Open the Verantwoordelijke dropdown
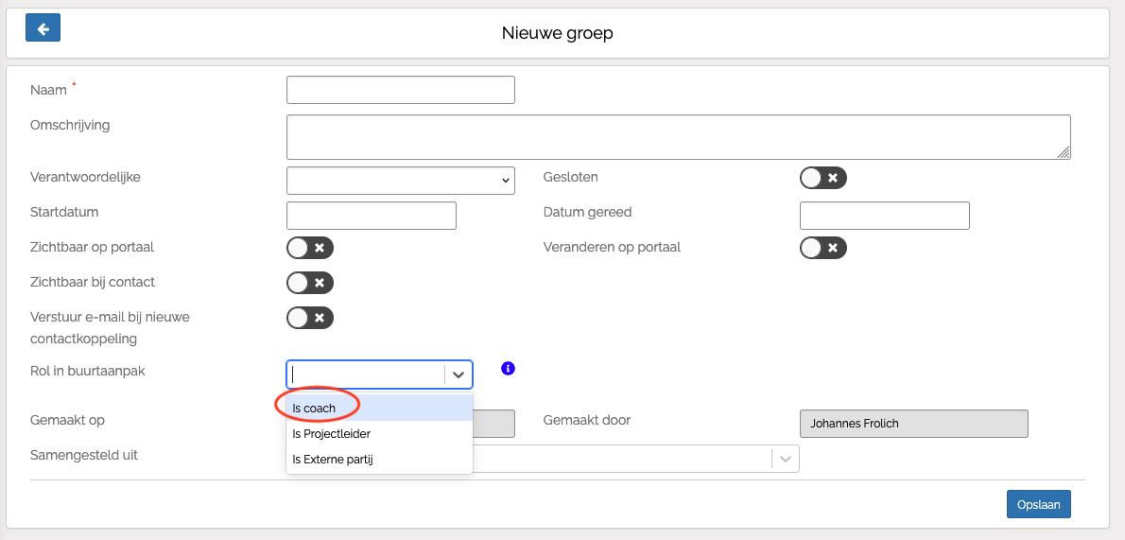The width and height of the screenshot is (1125, 540). [x=400, y=180]
